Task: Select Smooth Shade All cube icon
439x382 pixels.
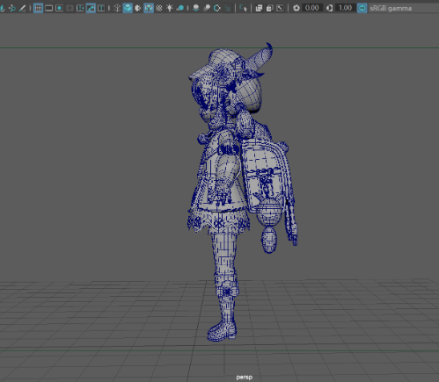Action: click(x=128, y=8)
